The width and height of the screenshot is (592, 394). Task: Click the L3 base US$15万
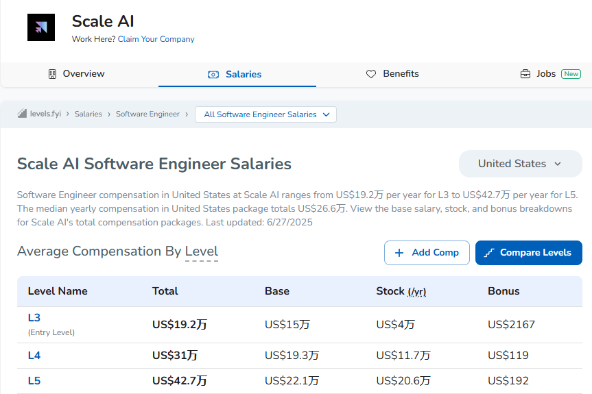coord(287,325)
